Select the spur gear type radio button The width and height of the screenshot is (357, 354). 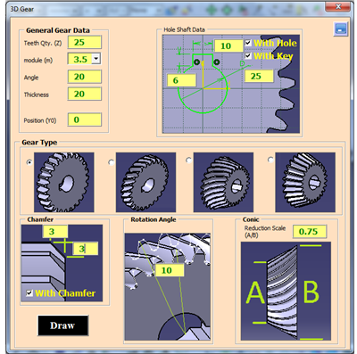[x=29, y=162]
